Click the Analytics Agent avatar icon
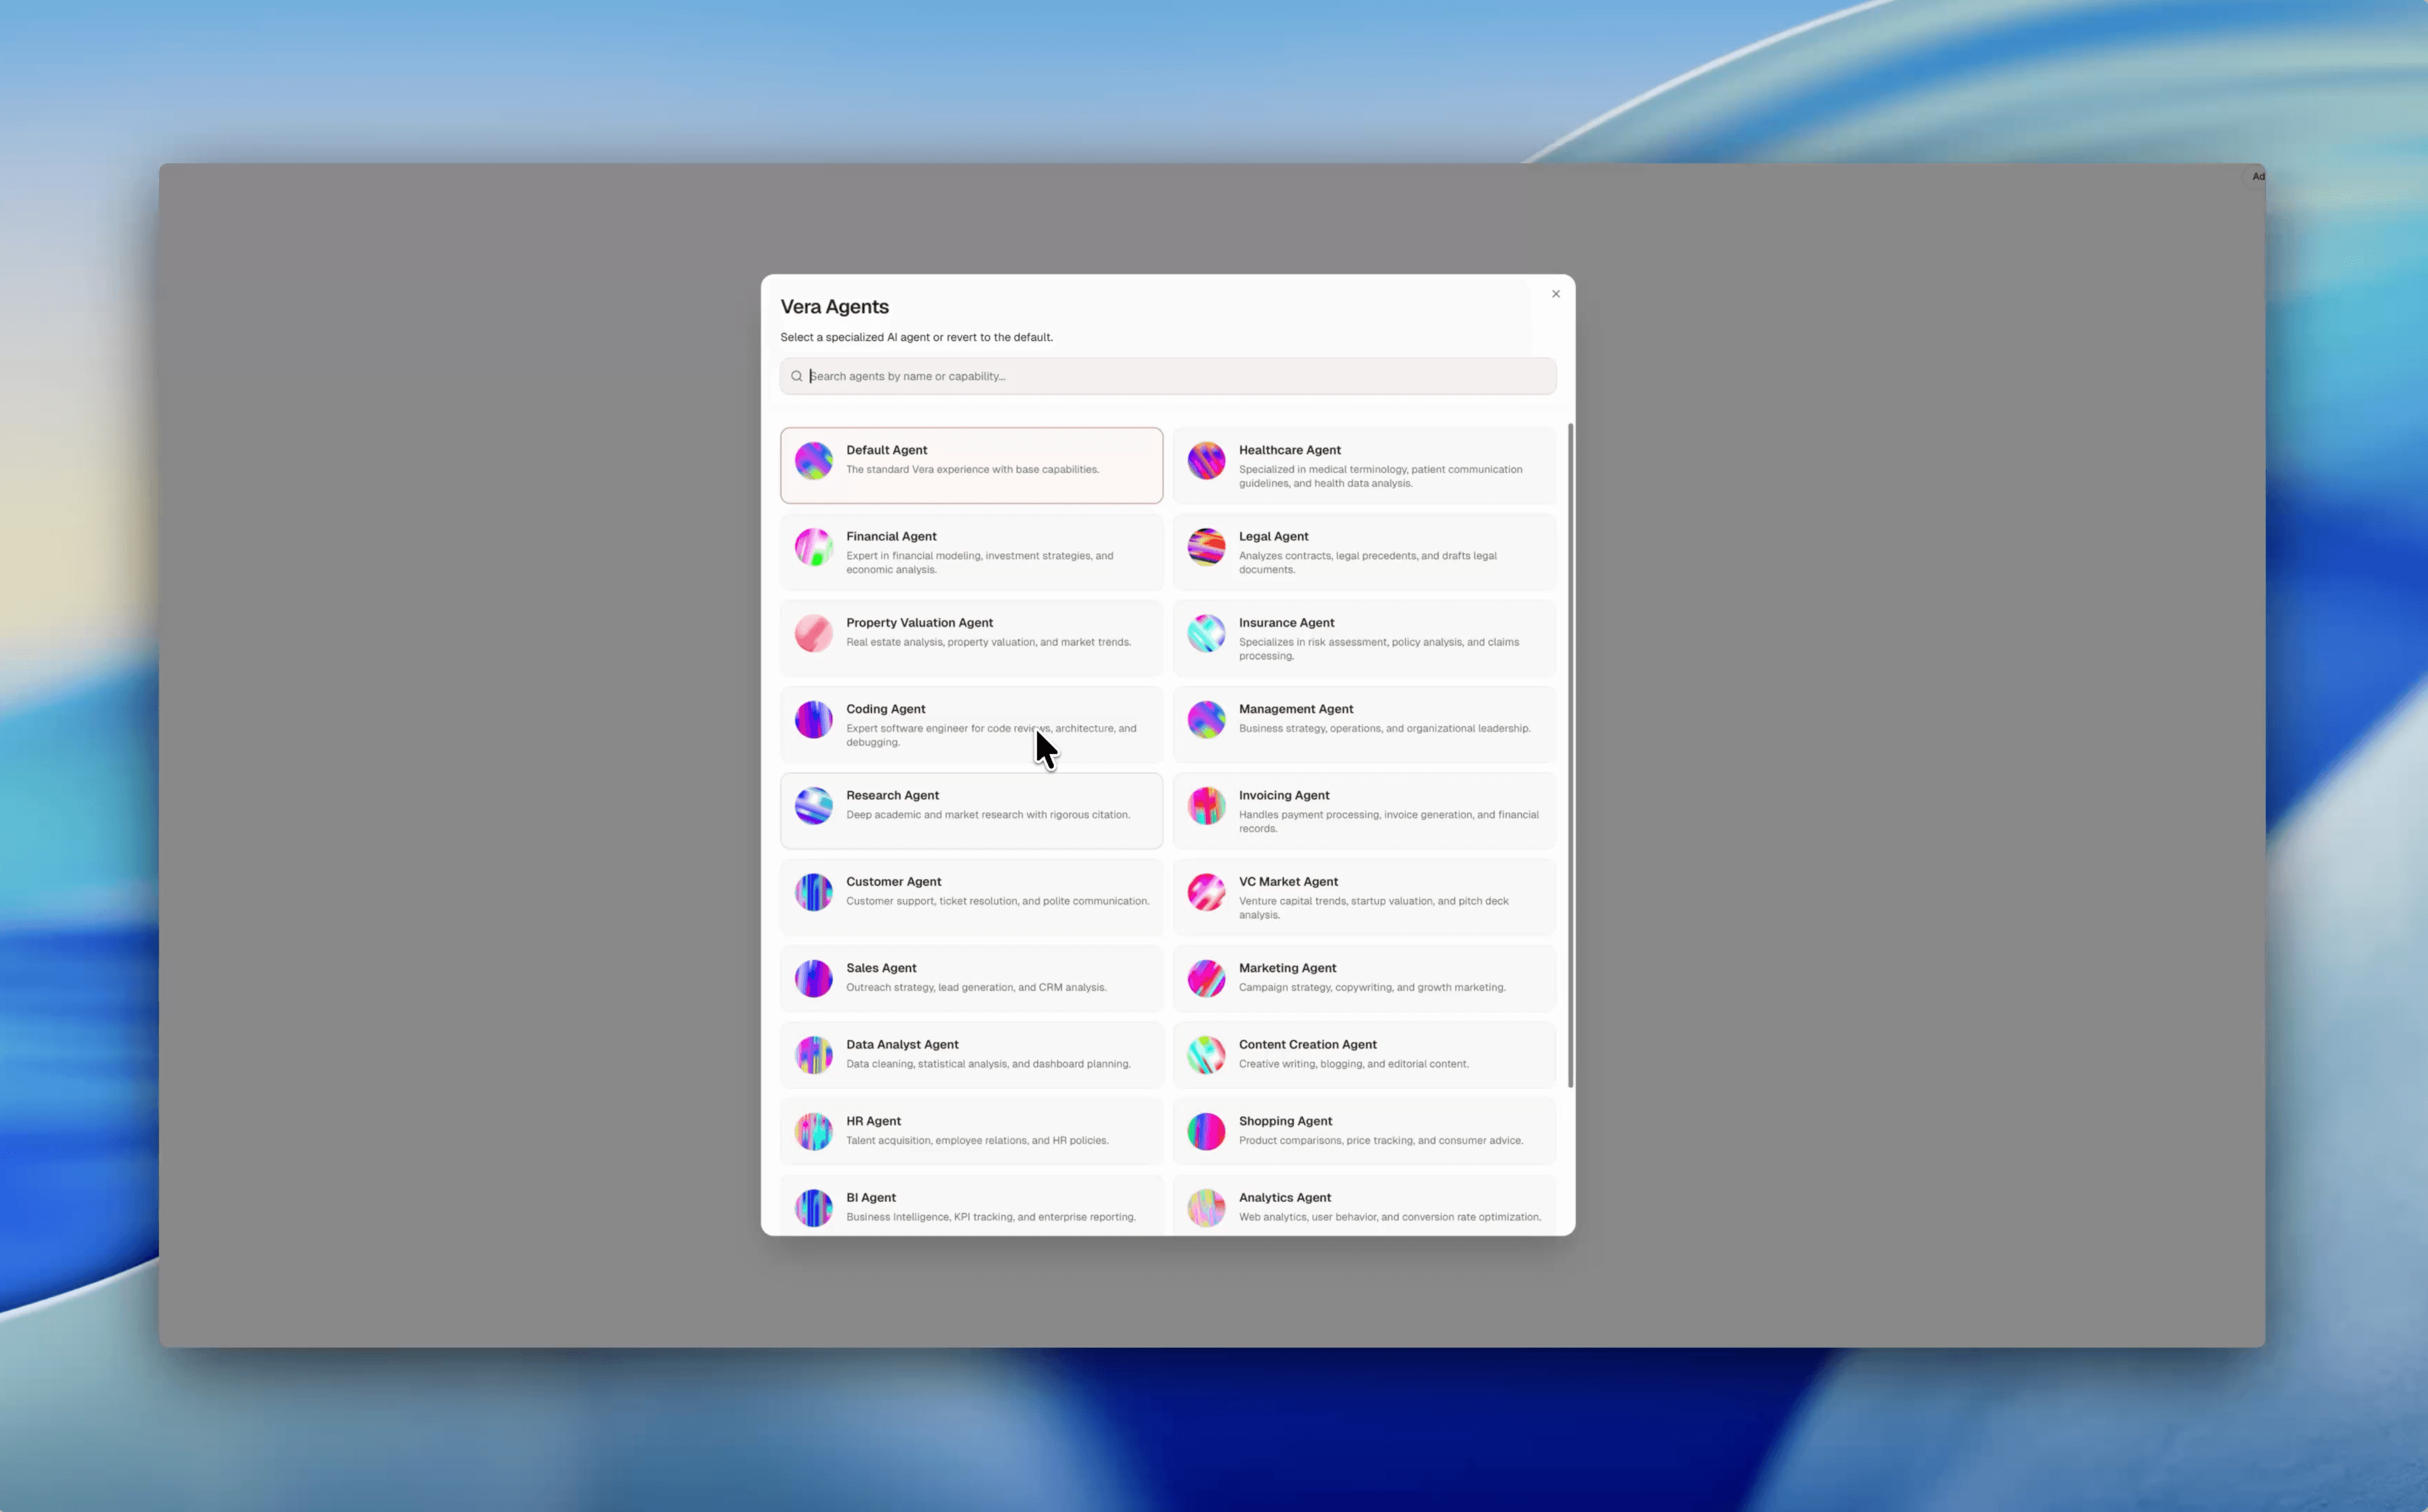The width and height of the screenshot is (2428, 1512). (x=1206, y=1207)
